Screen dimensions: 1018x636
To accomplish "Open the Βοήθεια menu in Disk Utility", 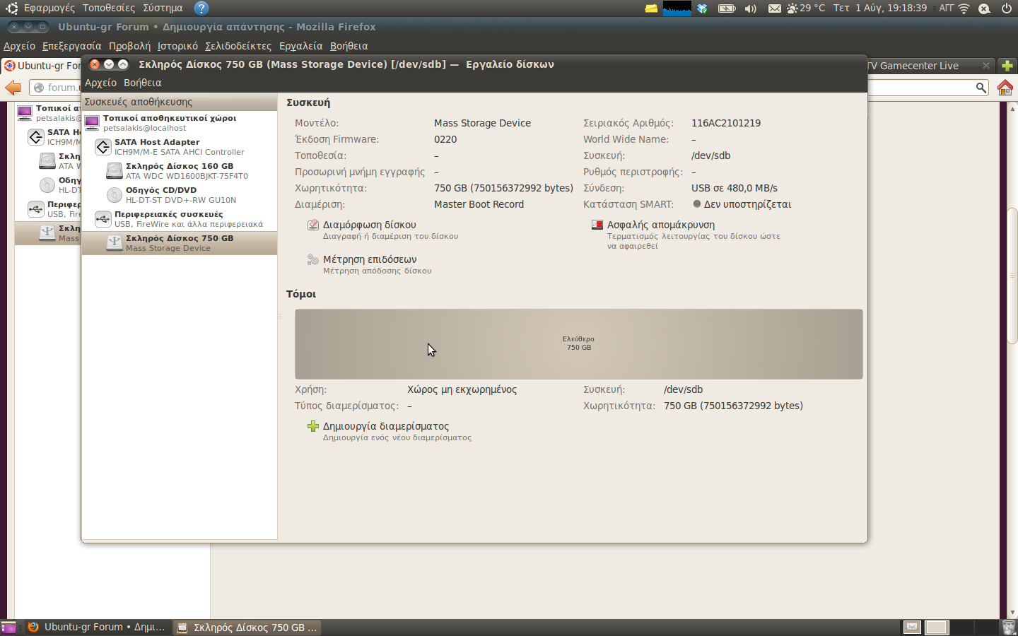I will point(142,83).
